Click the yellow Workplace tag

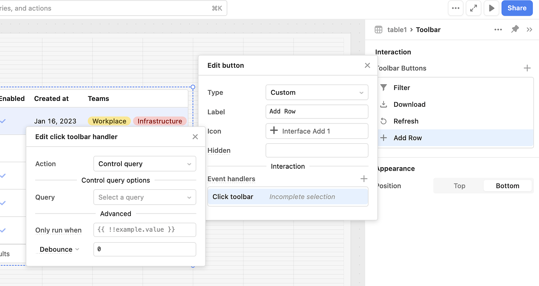tap(109, 121)
